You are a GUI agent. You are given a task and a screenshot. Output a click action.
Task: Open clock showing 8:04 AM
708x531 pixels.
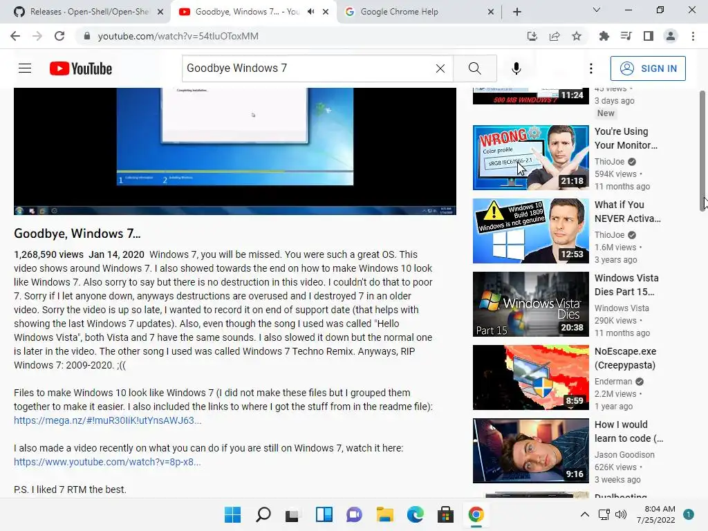click(655, 514)
